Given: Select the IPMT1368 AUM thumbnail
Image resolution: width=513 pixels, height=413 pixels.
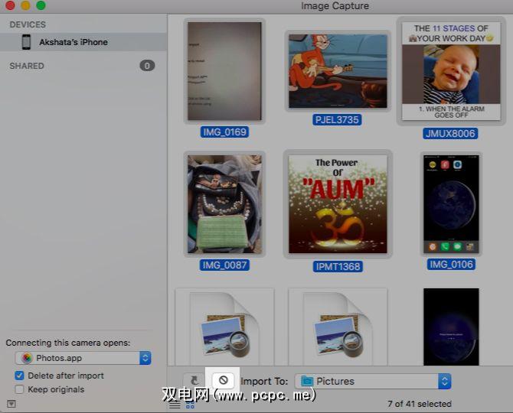Looking at the screenshot, I should [338, 204].
